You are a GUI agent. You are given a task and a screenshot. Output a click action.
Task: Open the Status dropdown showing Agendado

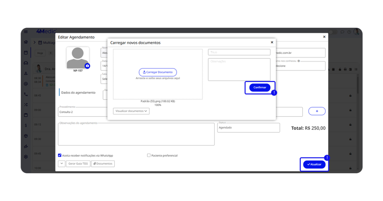[x=248, y=128]
